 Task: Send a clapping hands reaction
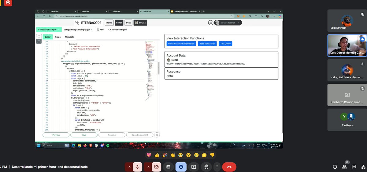(x=173, y=155)
